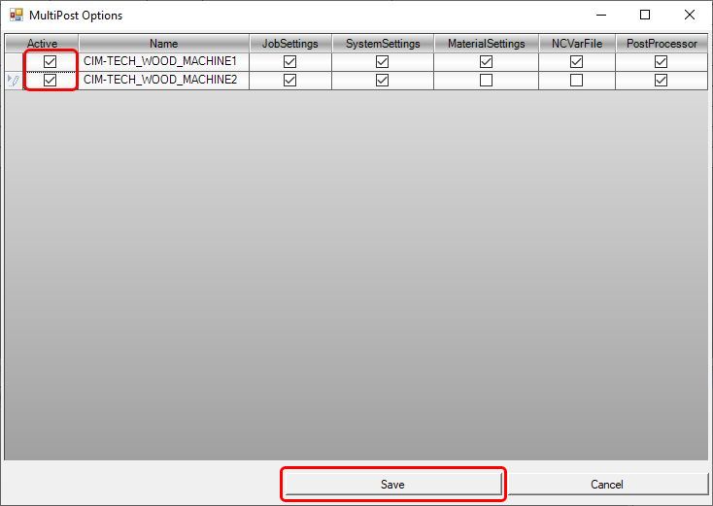Disable PostProcessor for CIM-TECH_WOOD_MACHINE1
The image size is (713, 506).
coord(661,61)
